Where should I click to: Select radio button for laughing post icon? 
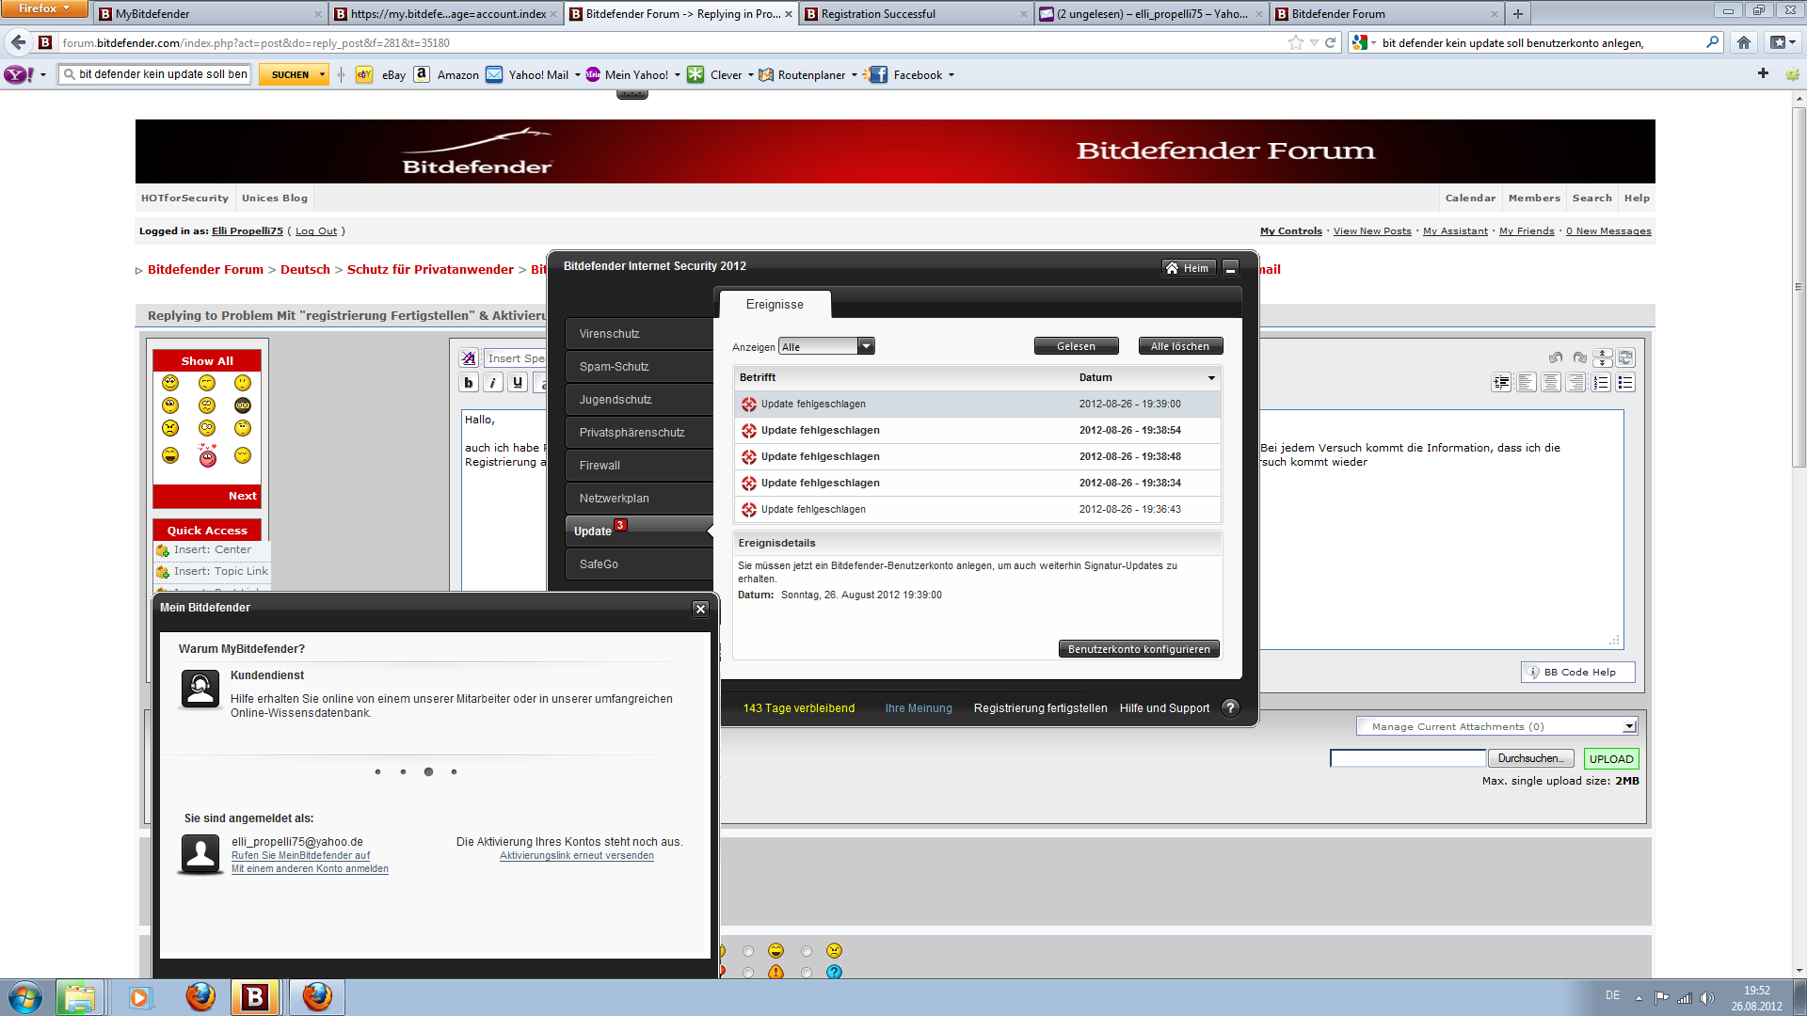click(x=748, y=951)
